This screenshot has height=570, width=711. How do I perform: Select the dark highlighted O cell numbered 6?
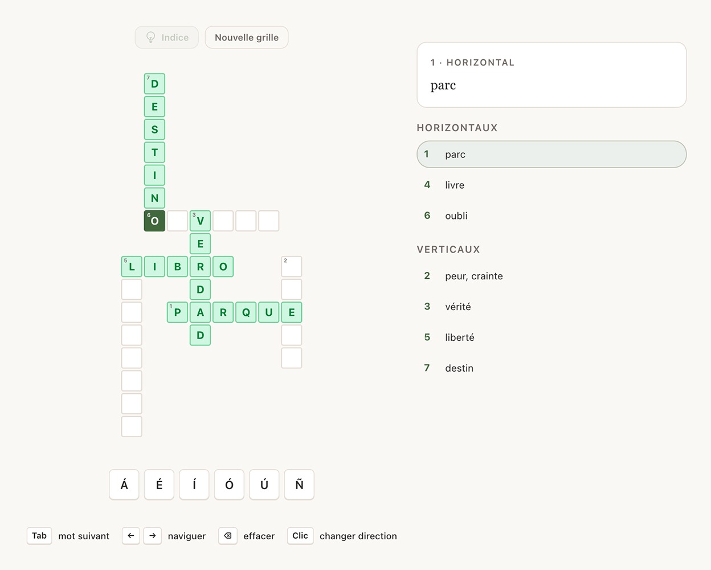tap(154, 221)
